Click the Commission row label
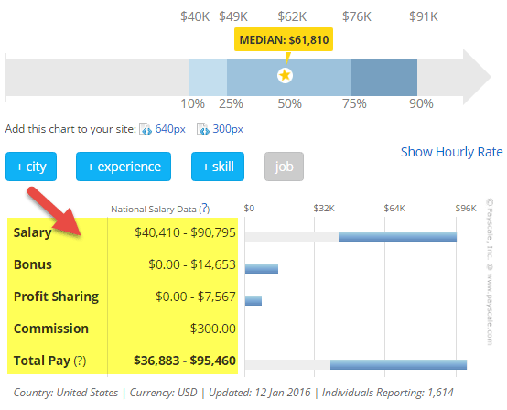The width and height of the screenshot is (507, 410). click(x=51, y=329)
